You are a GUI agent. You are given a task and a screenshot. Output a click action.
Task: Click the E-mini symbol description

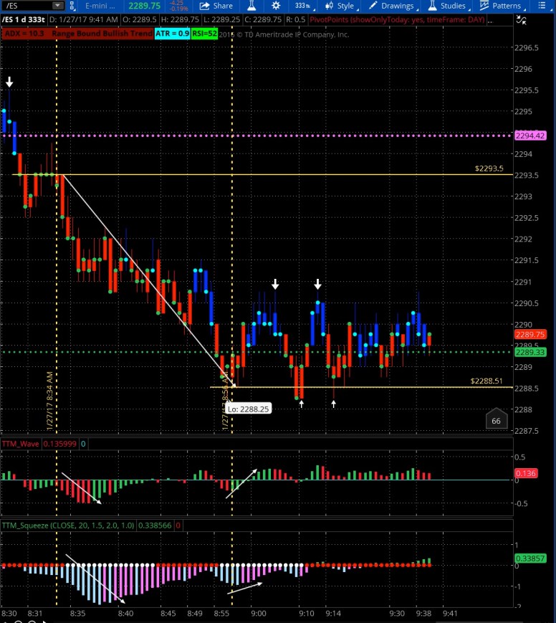tap(100, 6)
